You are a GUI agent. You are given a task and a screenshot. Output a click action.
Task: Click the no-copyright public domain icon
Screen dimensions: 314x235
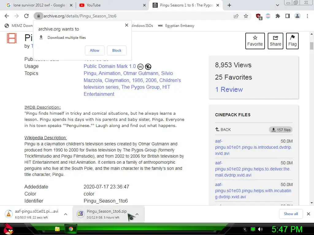coord(148,66)
